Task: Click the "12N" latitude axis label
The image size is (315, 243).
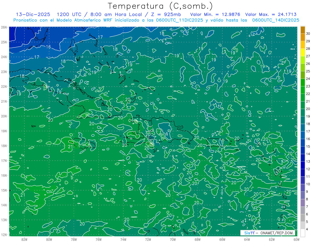Action: click(4, 235)
